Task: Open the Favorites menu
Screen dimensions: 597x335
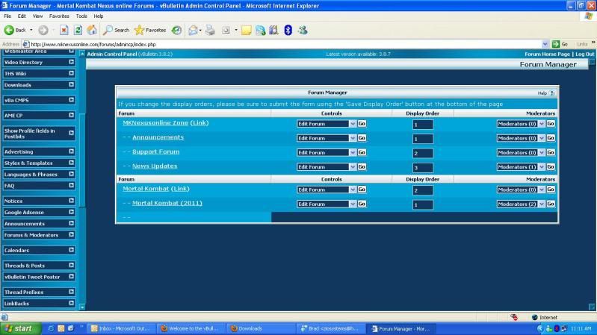Action: pos(59,16)
